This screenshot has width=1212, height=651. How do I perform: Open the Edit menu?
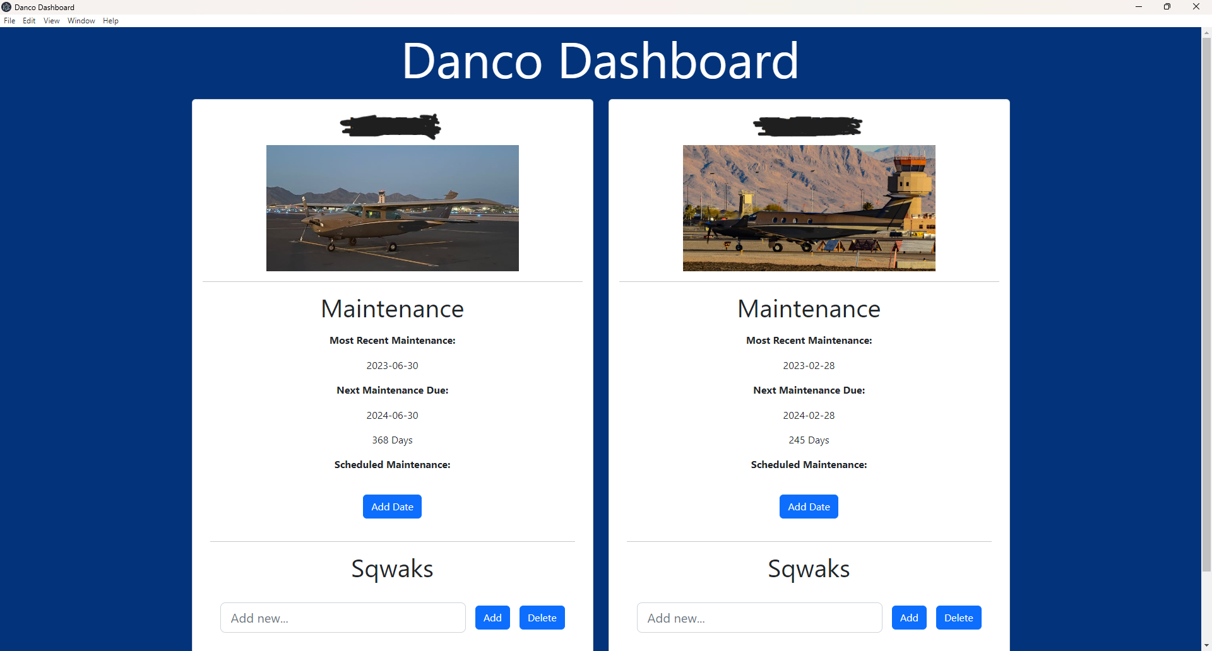pos(29,21)
